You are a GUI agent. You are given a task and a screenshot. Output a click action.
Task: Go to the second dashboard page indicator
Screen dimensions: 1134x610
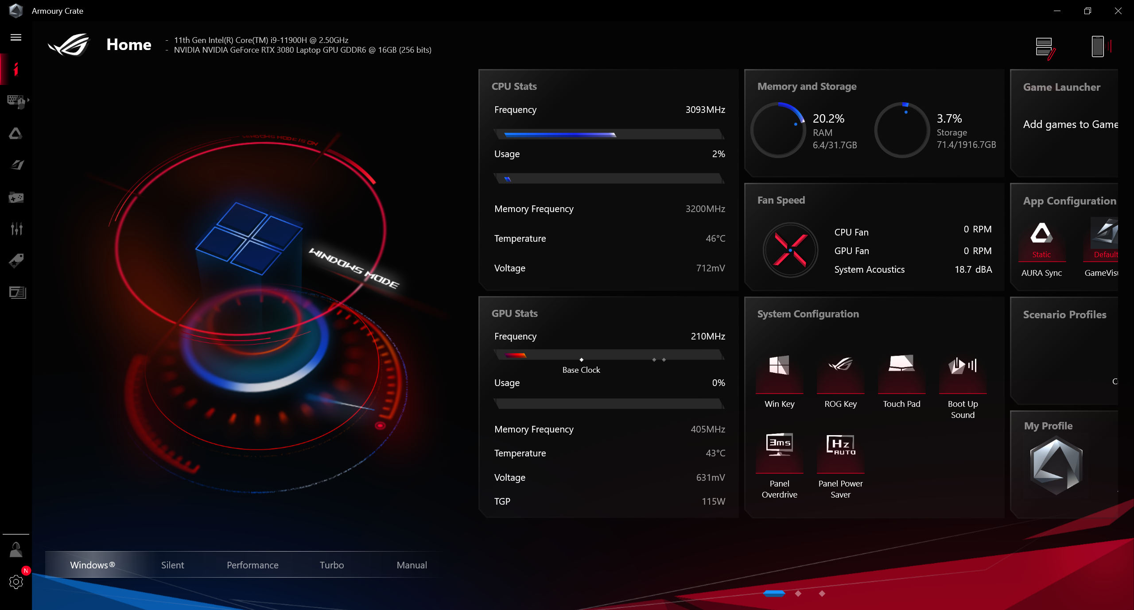pyautogui.click(x=798, y=594)
